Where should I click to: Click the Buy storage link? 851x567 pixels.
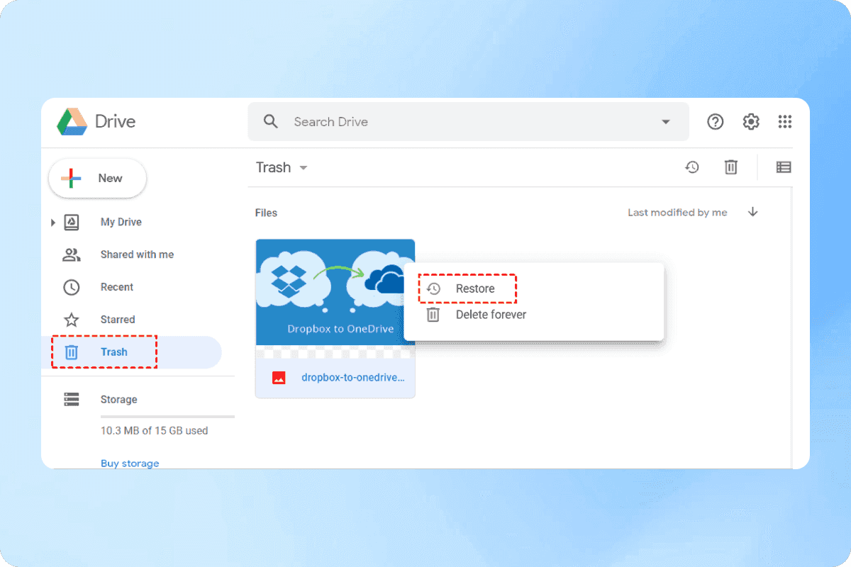130,463
